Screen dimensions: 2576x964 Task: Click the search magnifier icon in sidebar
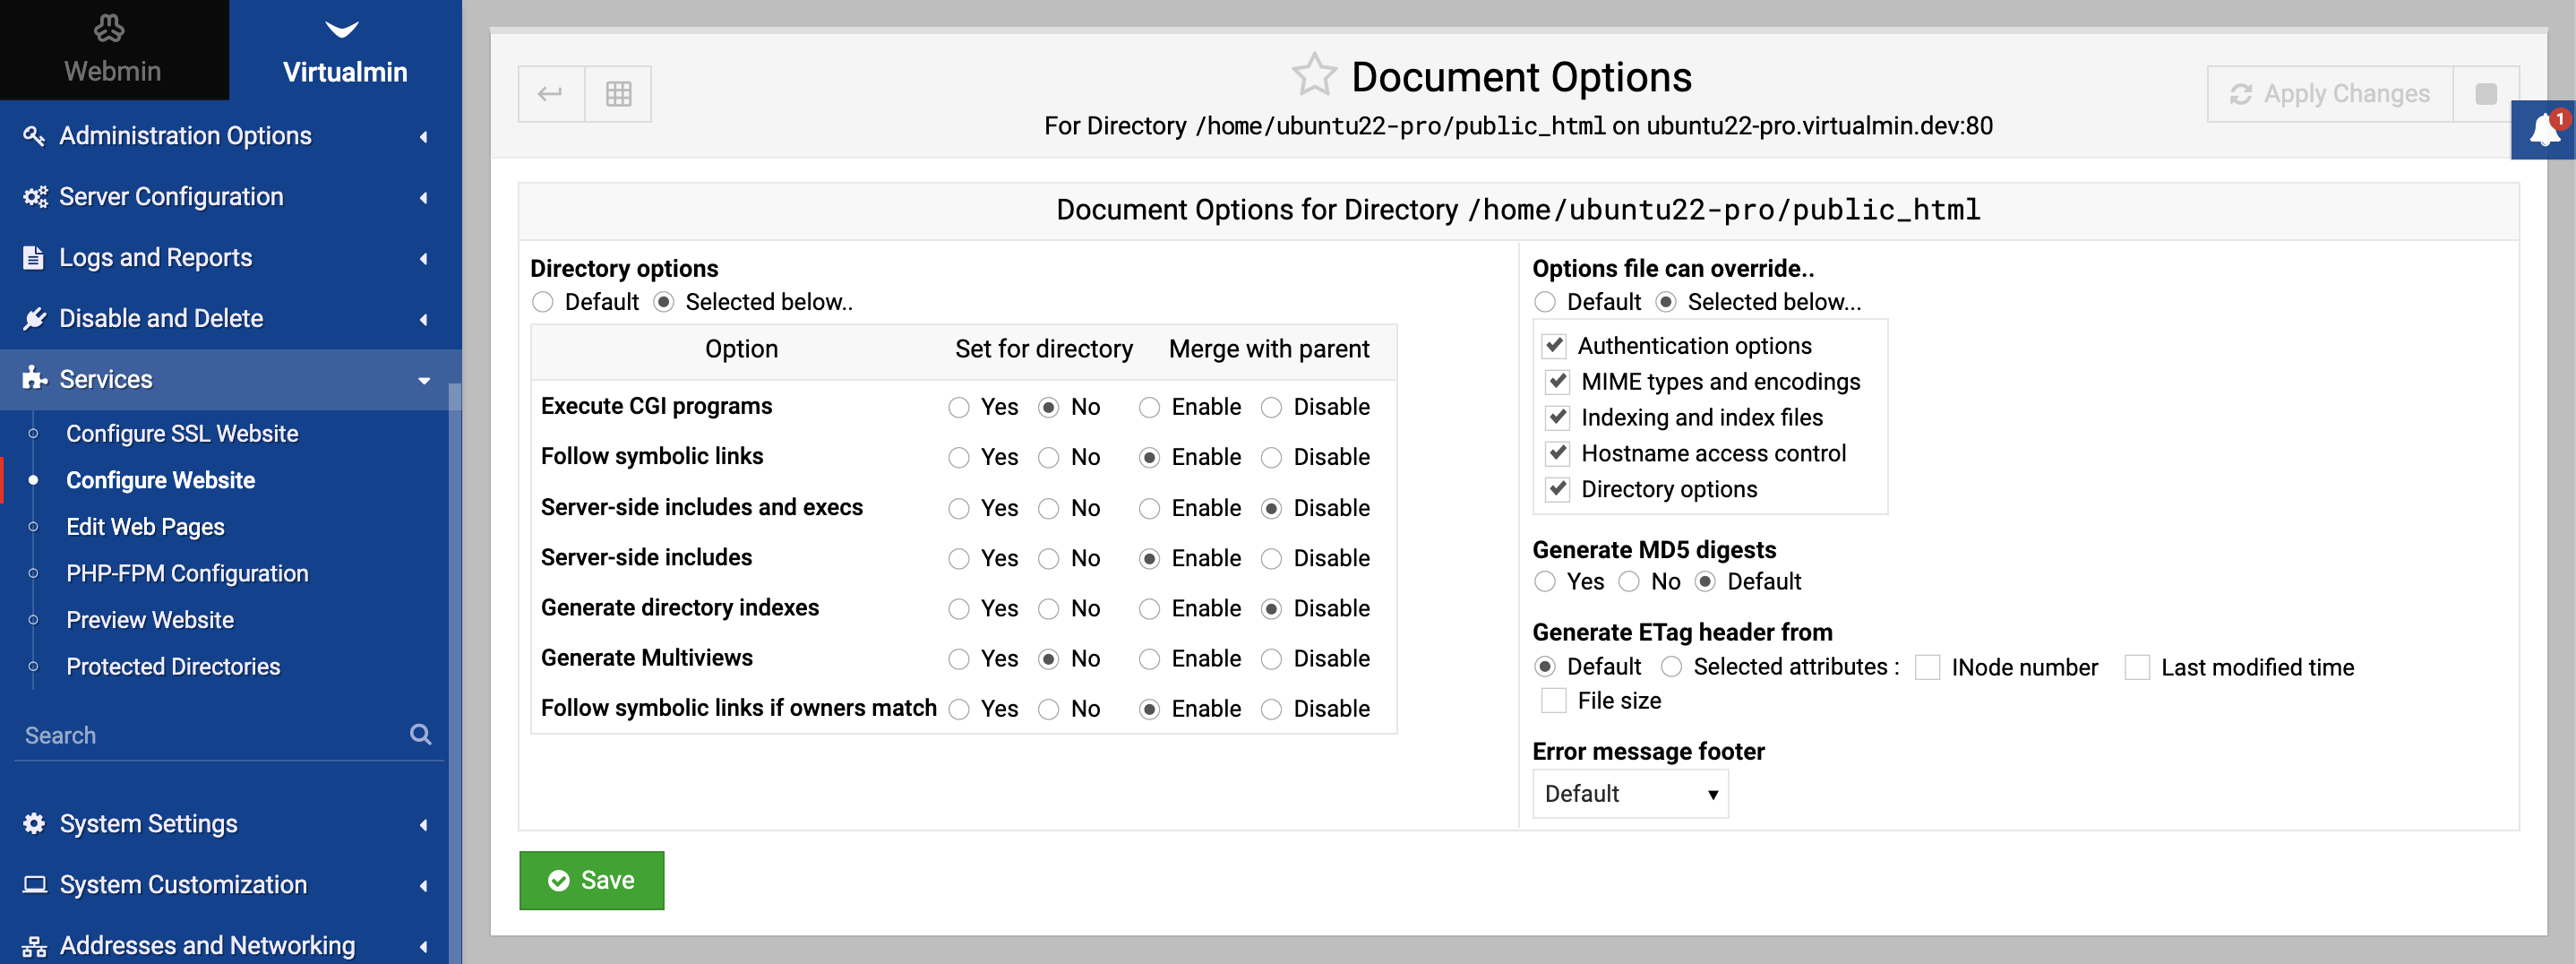(421, 734)
